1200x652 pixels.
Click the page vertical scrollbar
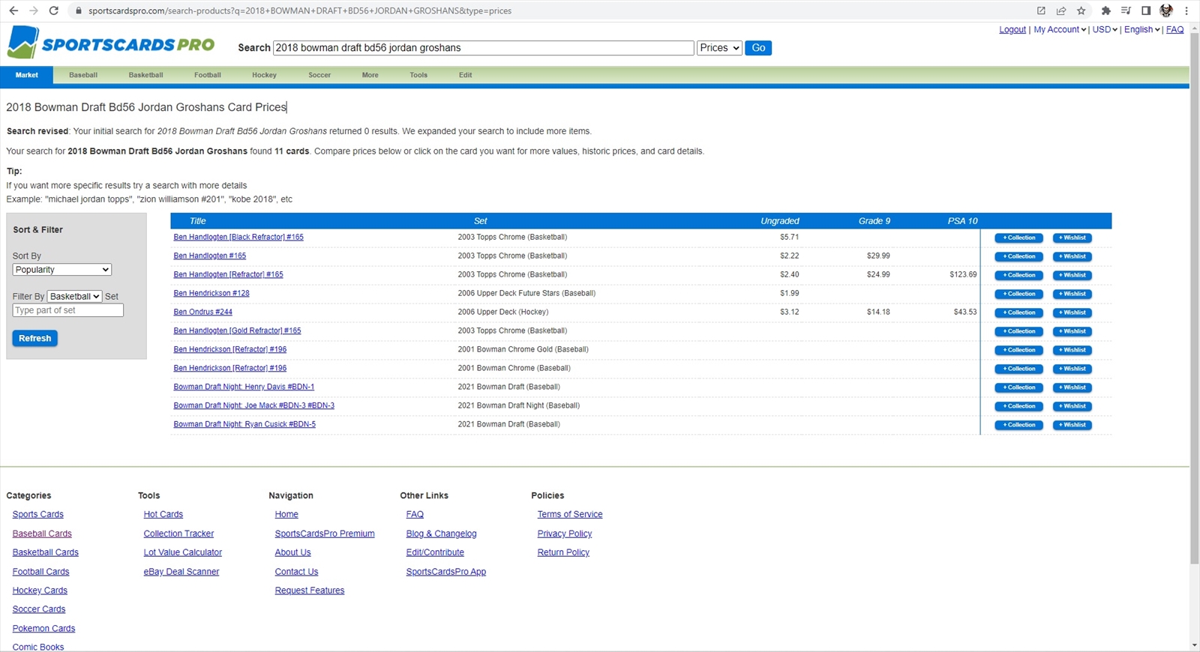point(1195,300)
